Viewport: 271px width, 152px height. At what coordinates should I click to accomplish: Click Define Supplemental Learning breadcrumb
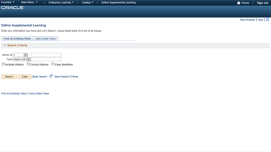coord(119,3)
